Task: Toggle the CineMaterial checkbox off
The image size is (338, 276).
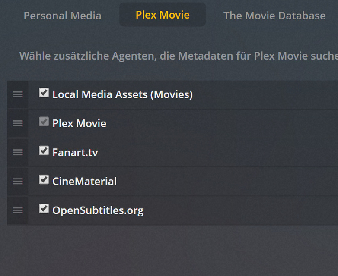Action: [x=44, y=179]
